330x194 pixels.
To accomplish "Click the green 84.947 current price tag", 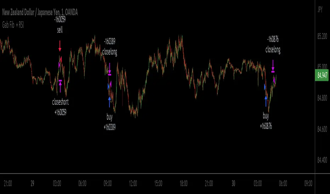I will pyautogui.click(x=322, y=75).
